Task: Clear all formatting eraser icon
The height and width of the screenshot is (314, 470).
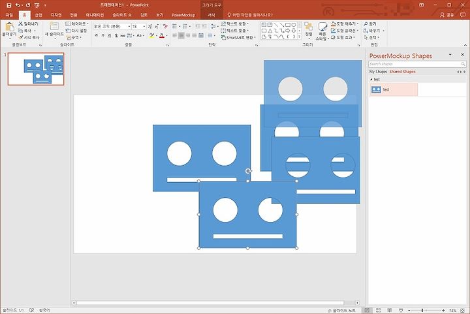Action: coord(165,26)
